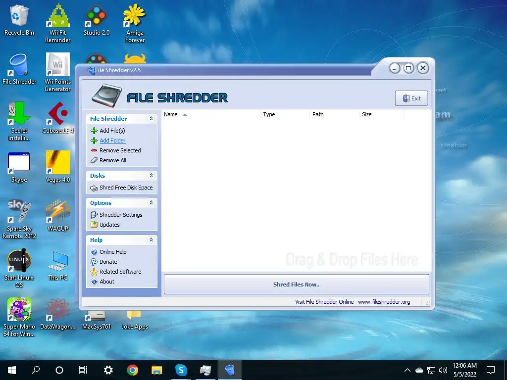
Task: Select the Start Linux OS desktop icon
Action: point(19,268)
